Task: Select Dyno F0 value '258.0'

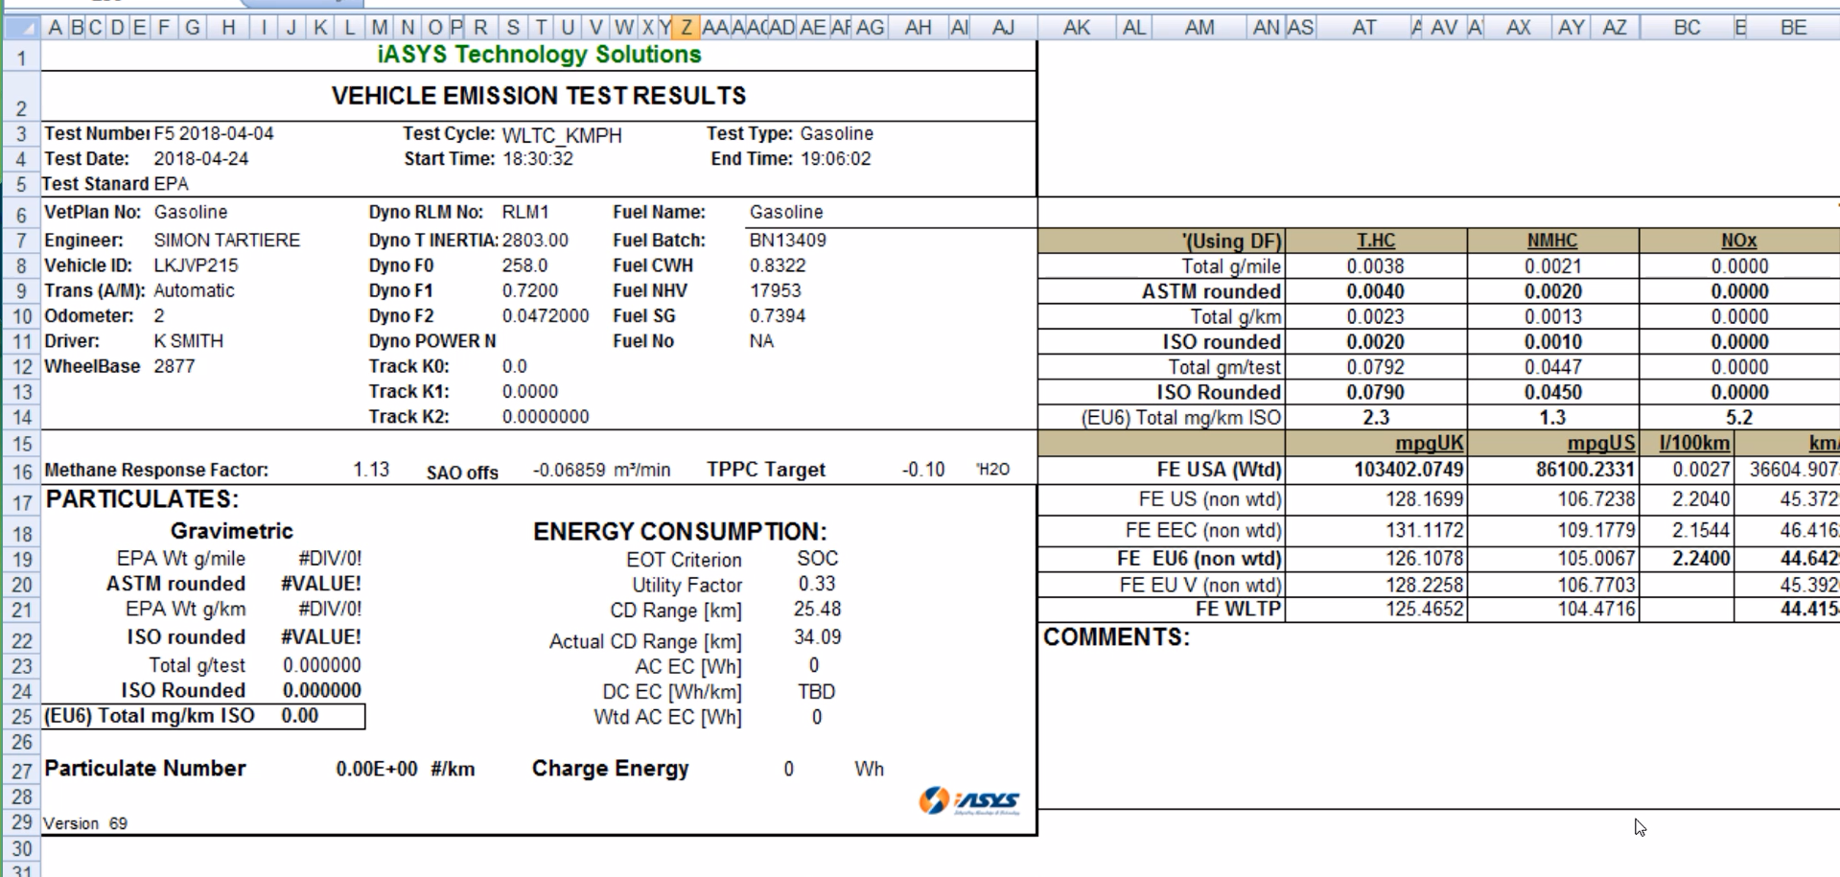Action: click(x=524, y=265)
